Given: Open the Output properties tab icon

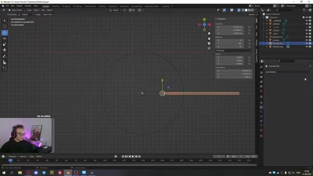Looking at the screenshot, I should [x=261, y=77].
